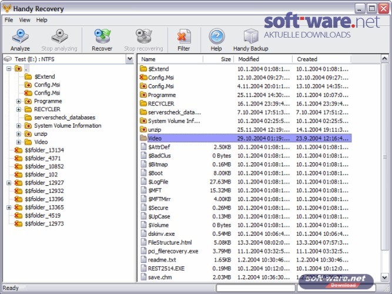Click the $$folder_12973 deleted folder icon

click(18, 223)
